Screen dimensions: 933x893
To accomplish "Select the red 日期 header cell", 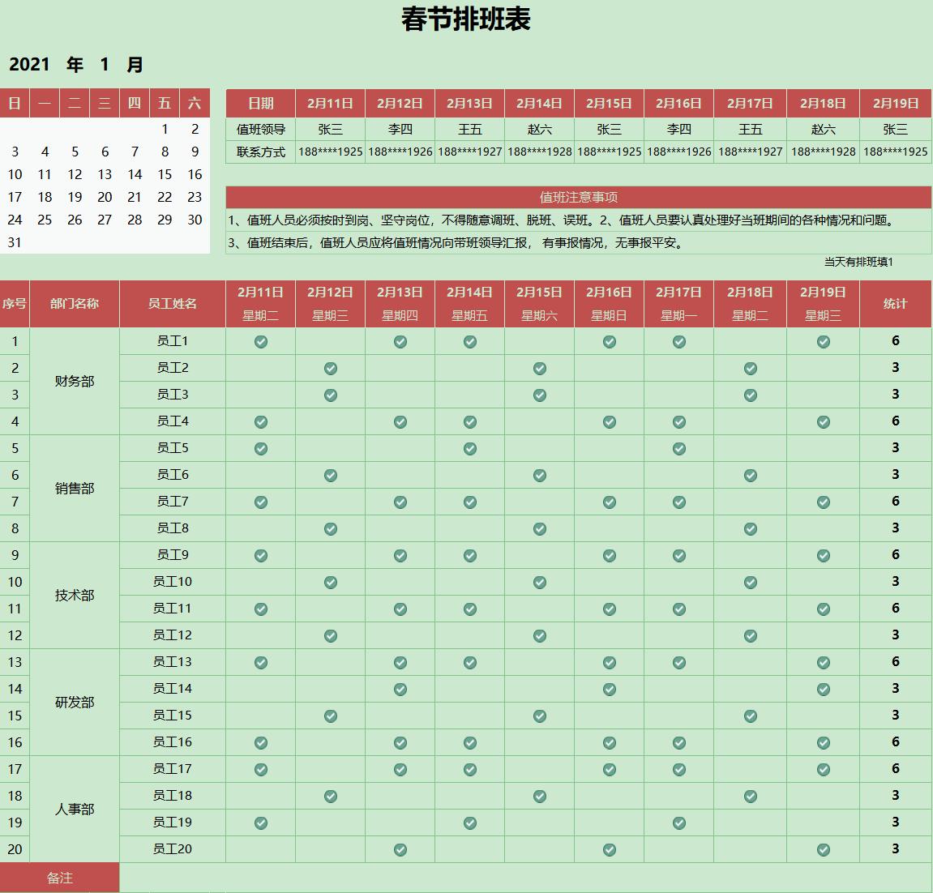I will click(x=259, y=103).
